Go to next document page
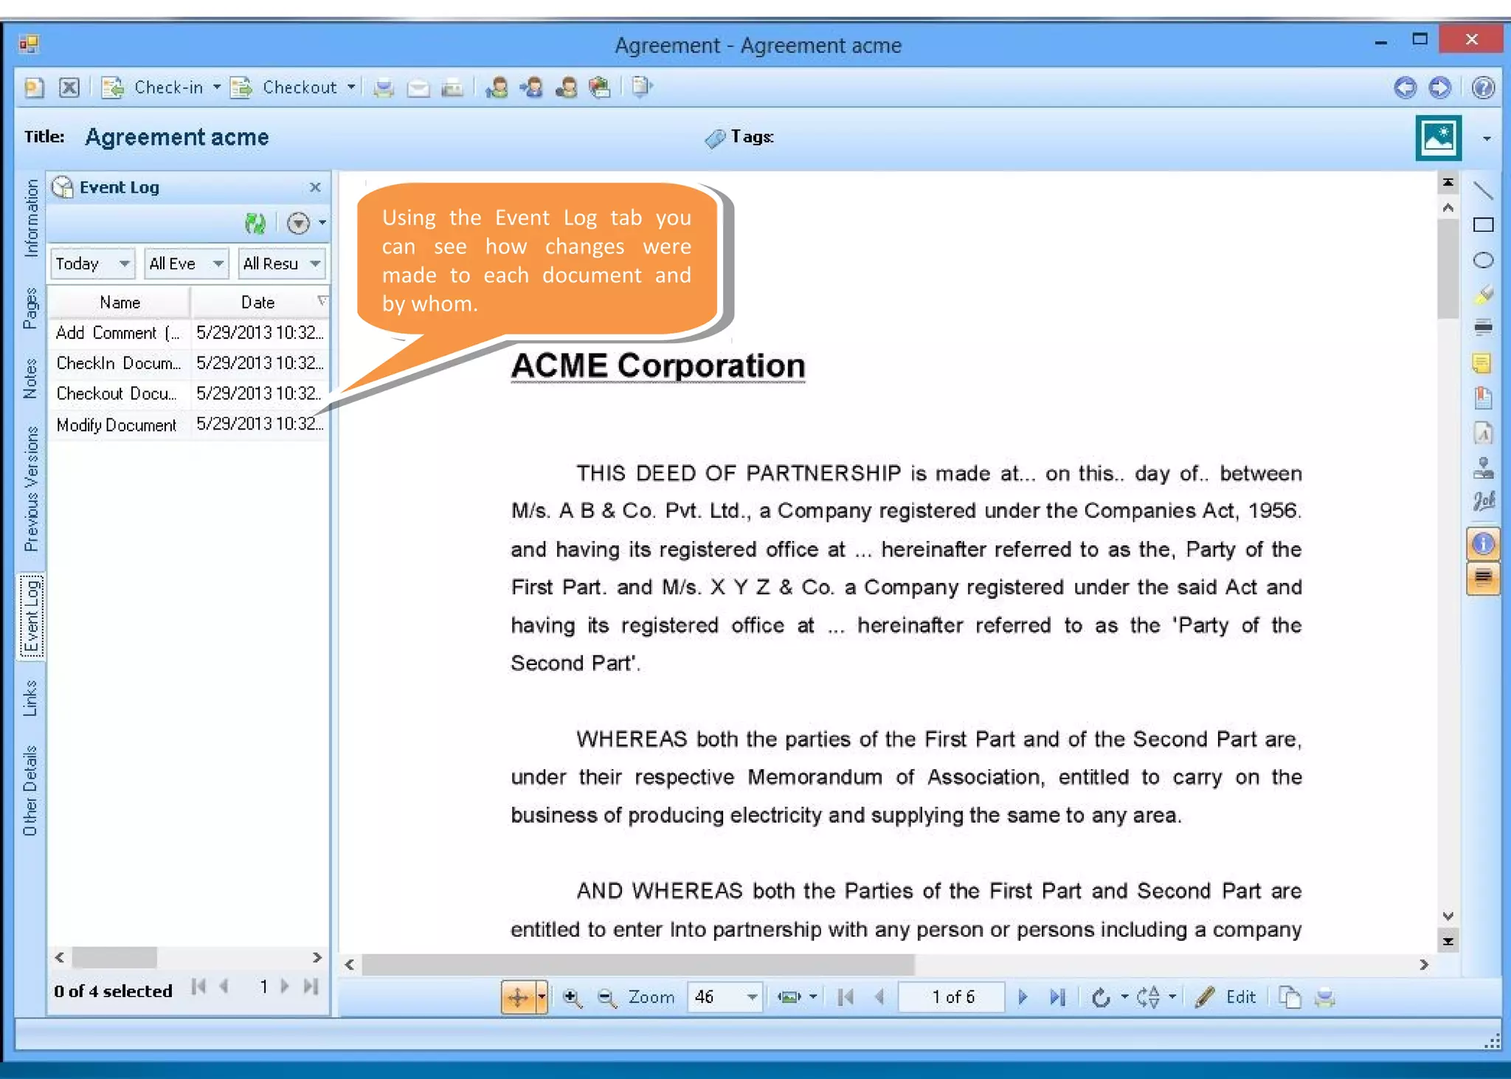 click(x=1023, y=998)
